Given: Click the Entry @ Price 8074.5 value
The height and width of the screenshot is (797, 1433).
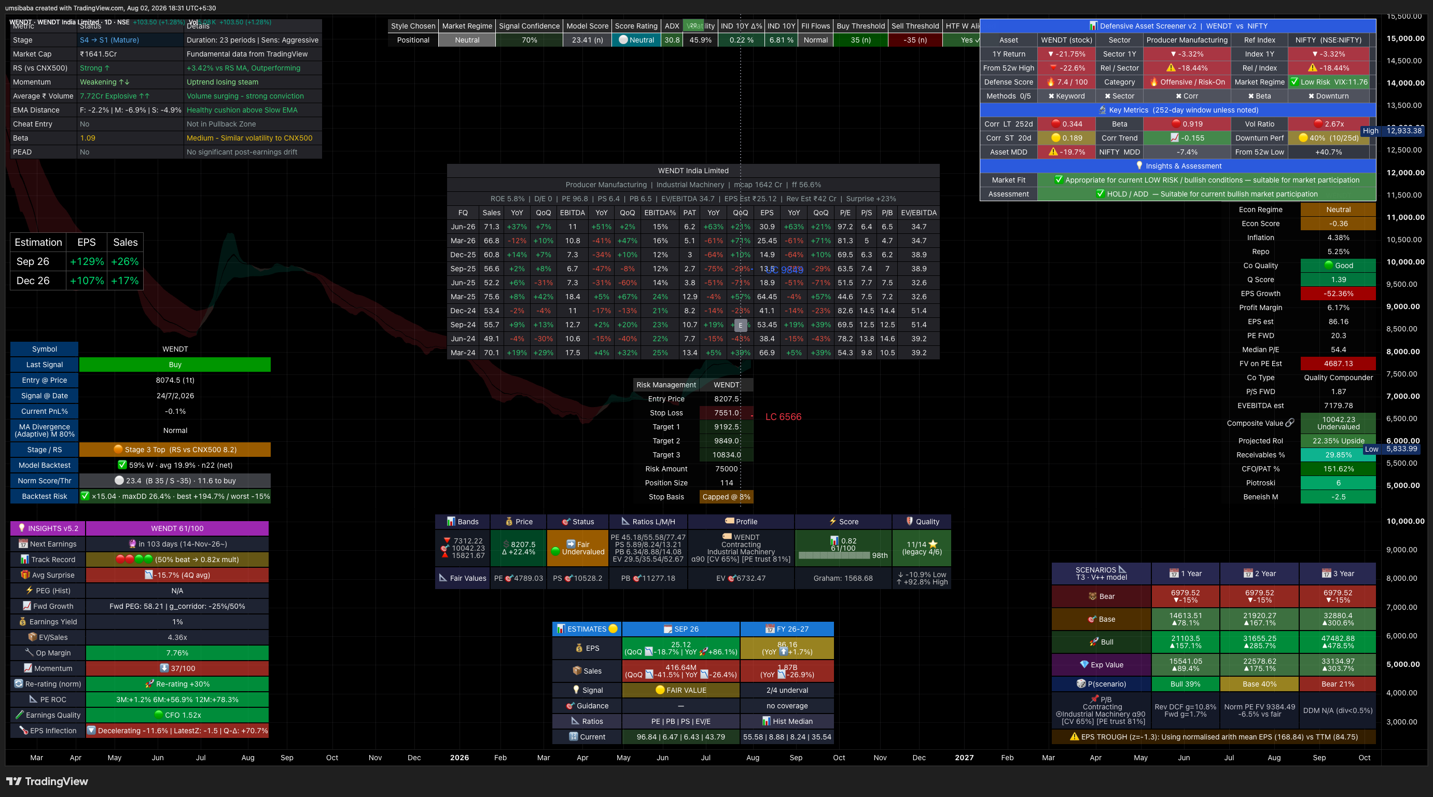Looking at the screenshot, I should click(175, 380).
